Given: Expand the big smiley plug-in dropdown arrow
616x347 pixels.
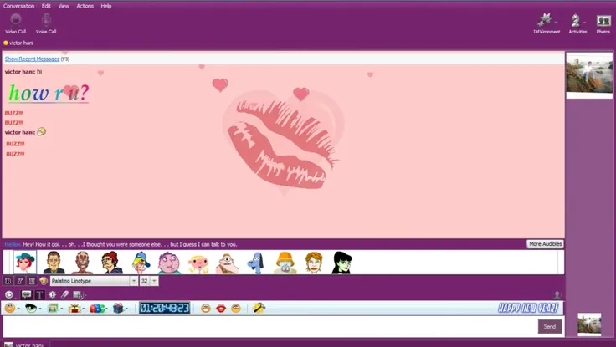Looking at the screenshot, I should click(x=18, y=309).
